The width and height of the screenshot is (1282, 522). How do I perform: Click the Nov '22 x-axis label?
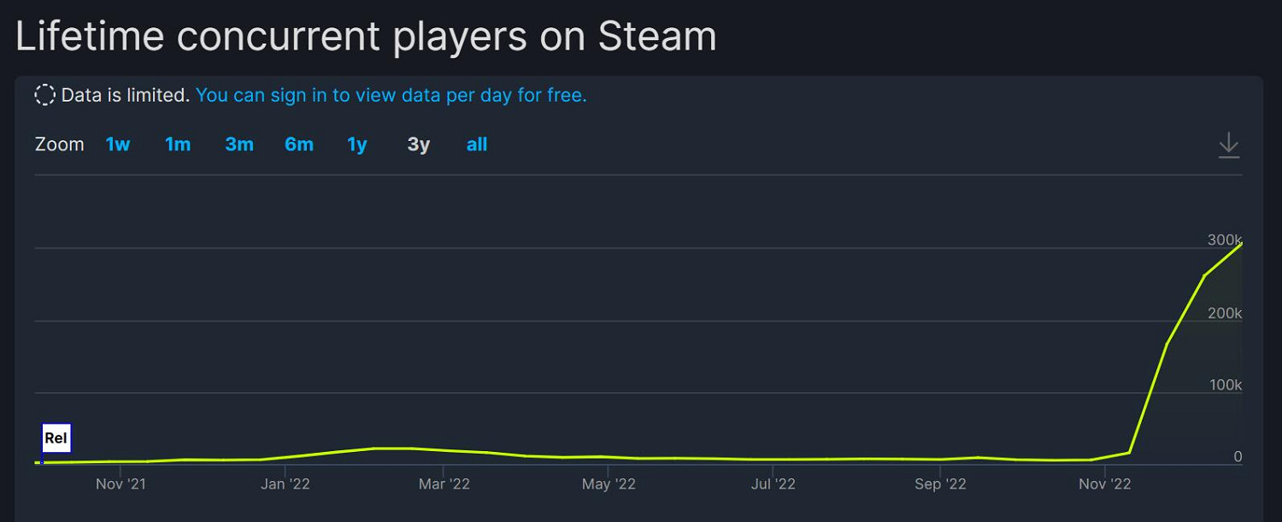pyautogui.click(x=1103, y=484)
